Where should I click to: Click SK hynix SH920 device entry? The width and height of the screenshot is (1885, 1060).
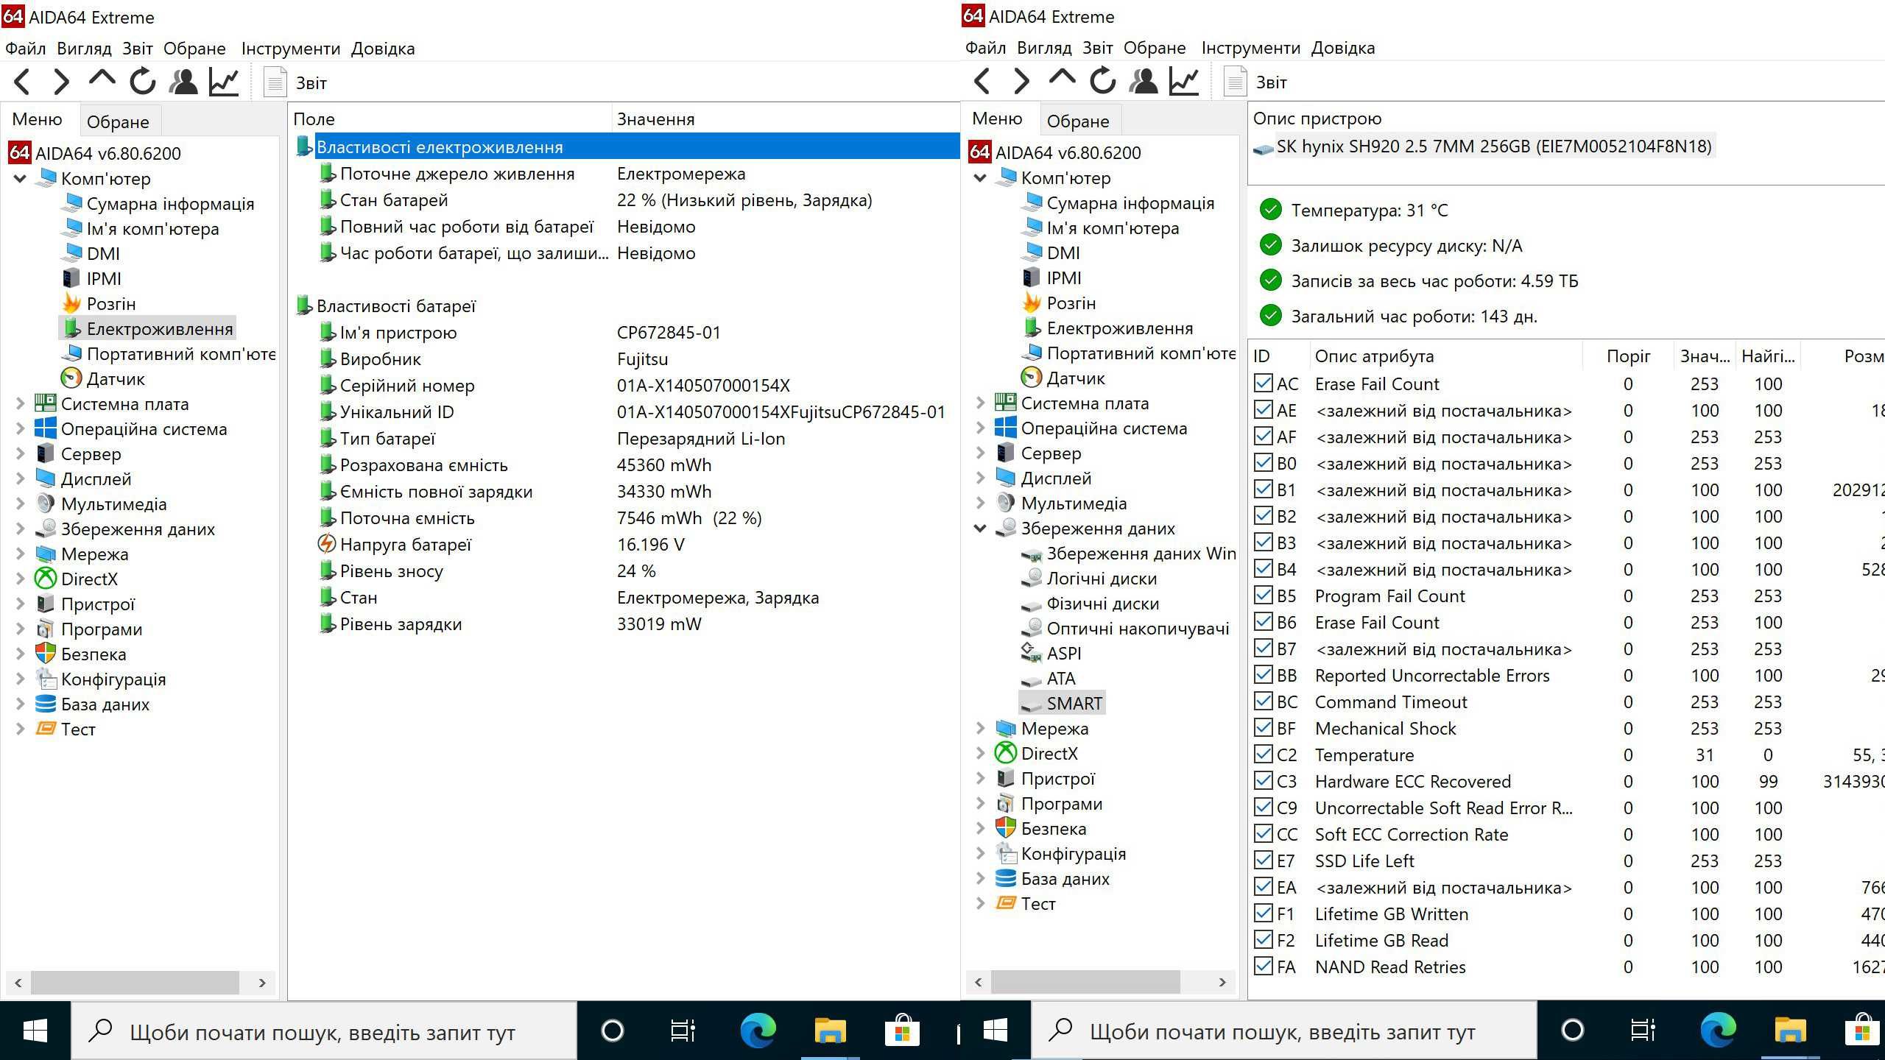pyautogui.click(x=1482, y=146)
